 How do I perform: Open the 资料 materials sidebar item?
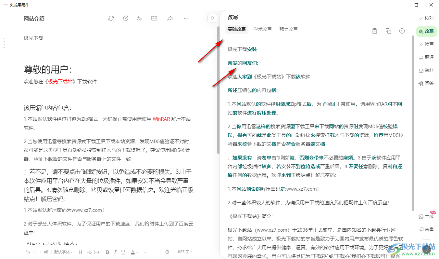click(426, 70)
